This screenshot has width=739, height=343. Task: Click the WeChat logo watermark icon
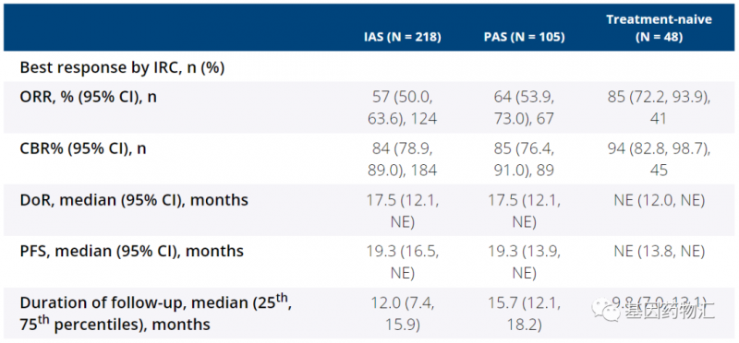[607, 311]
